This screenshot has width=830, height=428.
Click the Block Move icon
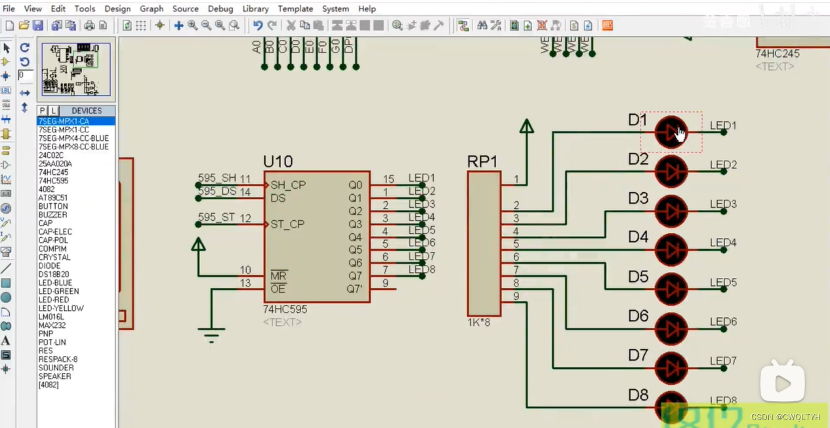(x=351, y=26)
